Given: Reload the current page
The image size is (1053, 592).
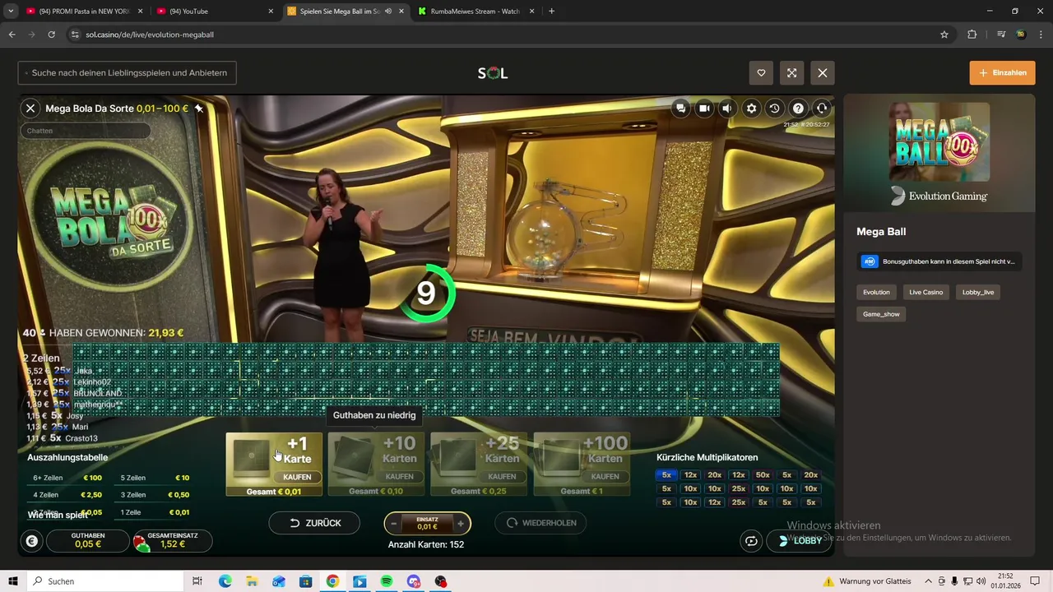Looking at the screenshot, I should click(51, 35).
